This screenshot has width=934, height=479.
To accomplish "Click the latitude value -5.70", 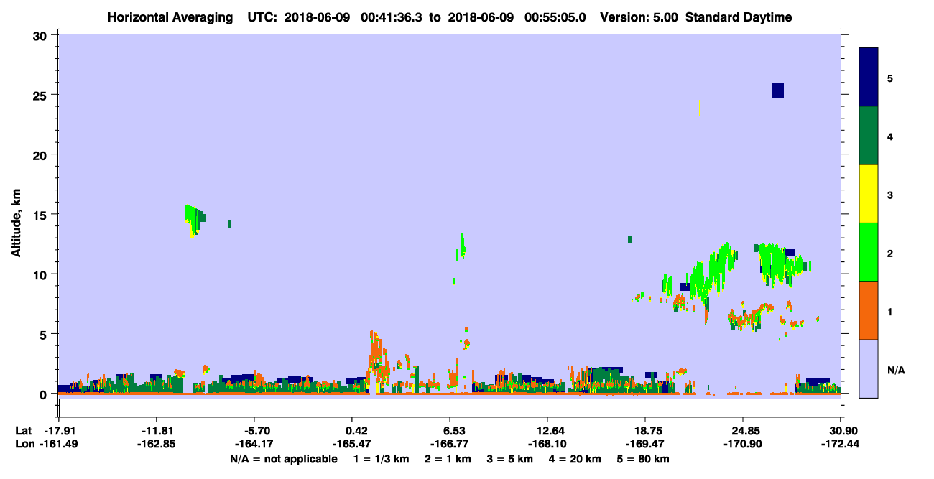I will coord(256,431).
